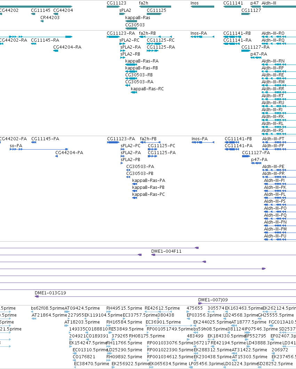
Task: Click transcript CG11123-RA
Action: [x=121, y=33]
